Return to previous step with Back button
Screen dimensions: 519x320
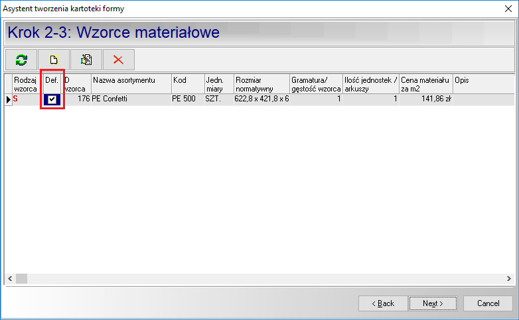(x=383, y=303)
